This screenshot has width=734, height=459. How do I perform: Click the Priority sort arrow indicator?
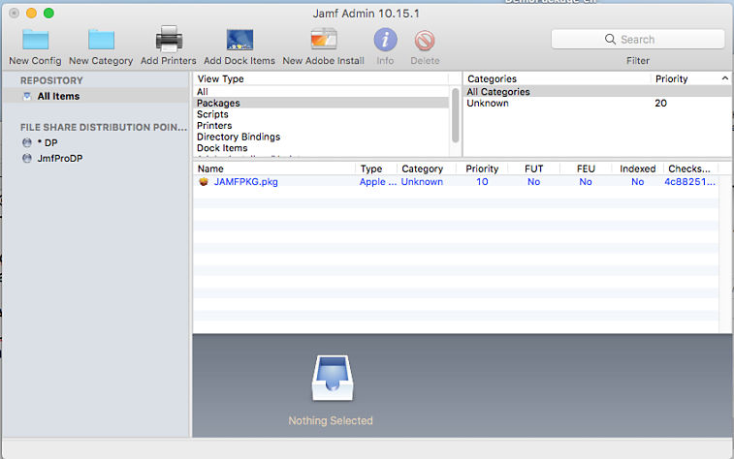[x=724, y=78]
